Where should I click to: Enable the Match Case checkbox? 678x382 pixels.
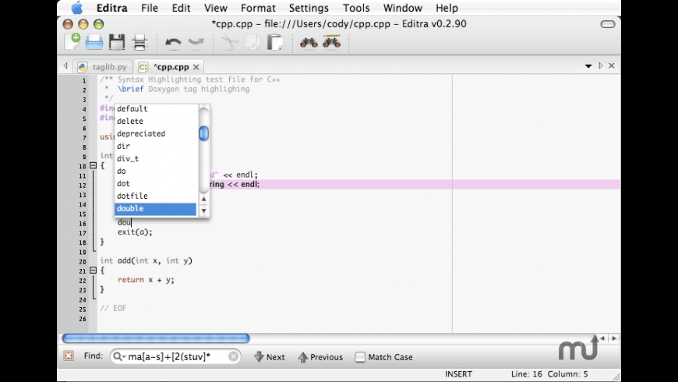point(360,357)
